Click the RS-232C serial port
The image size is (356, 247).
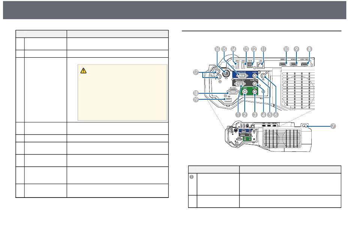click(x=232, y=92)
